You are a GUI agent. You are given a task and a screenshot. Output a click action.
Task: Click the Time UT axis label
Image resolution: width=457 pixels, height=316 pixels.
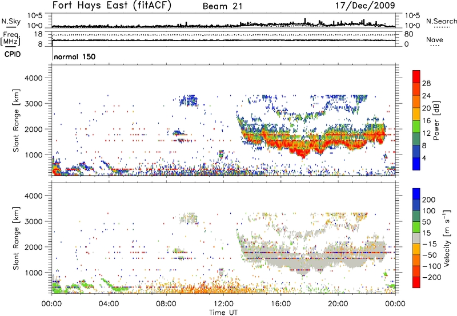[223, 313]
